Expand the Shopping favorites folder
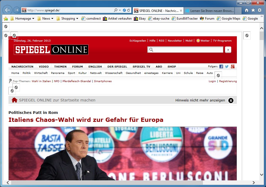266x187 pixels. click(x=67, y=19)
